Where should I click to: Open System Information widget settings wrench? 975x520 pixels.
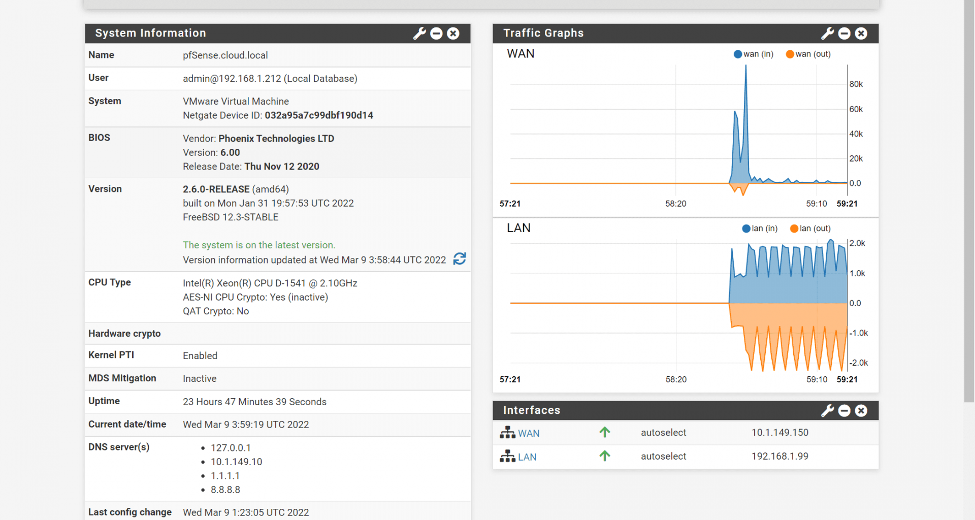(x=419, y=34)
